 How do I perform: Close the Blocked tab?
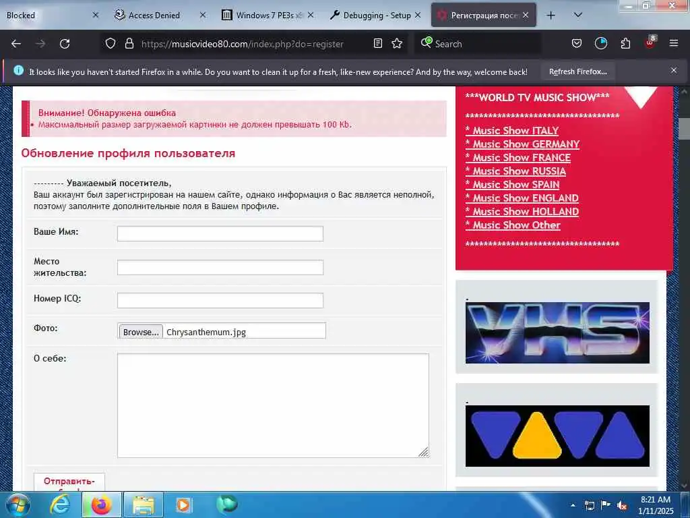pyautogui.click(x=96, y=16)
